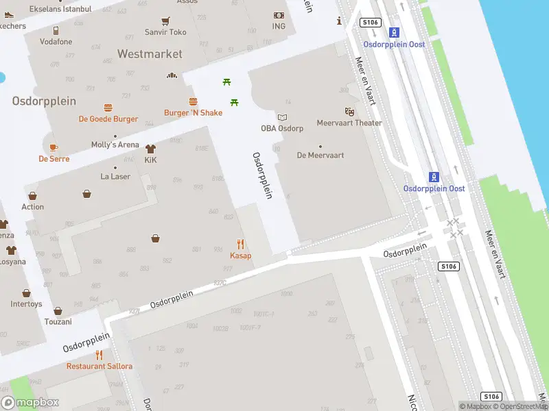549x411 pixels.
Task: Select the Burger 'N Shake burger icon
Action: [x=193, y=101]
